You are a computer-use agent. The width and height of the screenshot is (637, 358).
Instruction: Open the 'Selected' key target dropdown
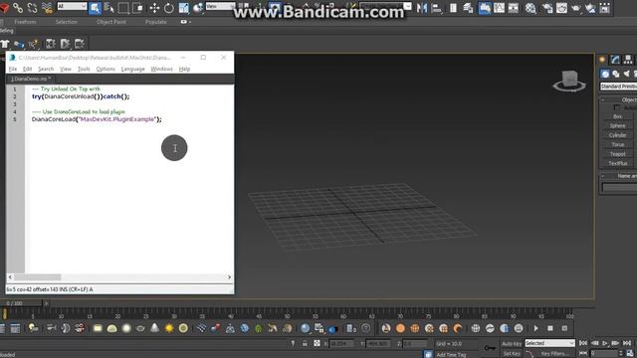[x=549, y=343]
